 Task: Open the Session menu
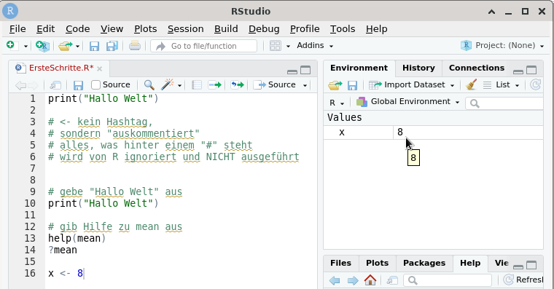185,29
